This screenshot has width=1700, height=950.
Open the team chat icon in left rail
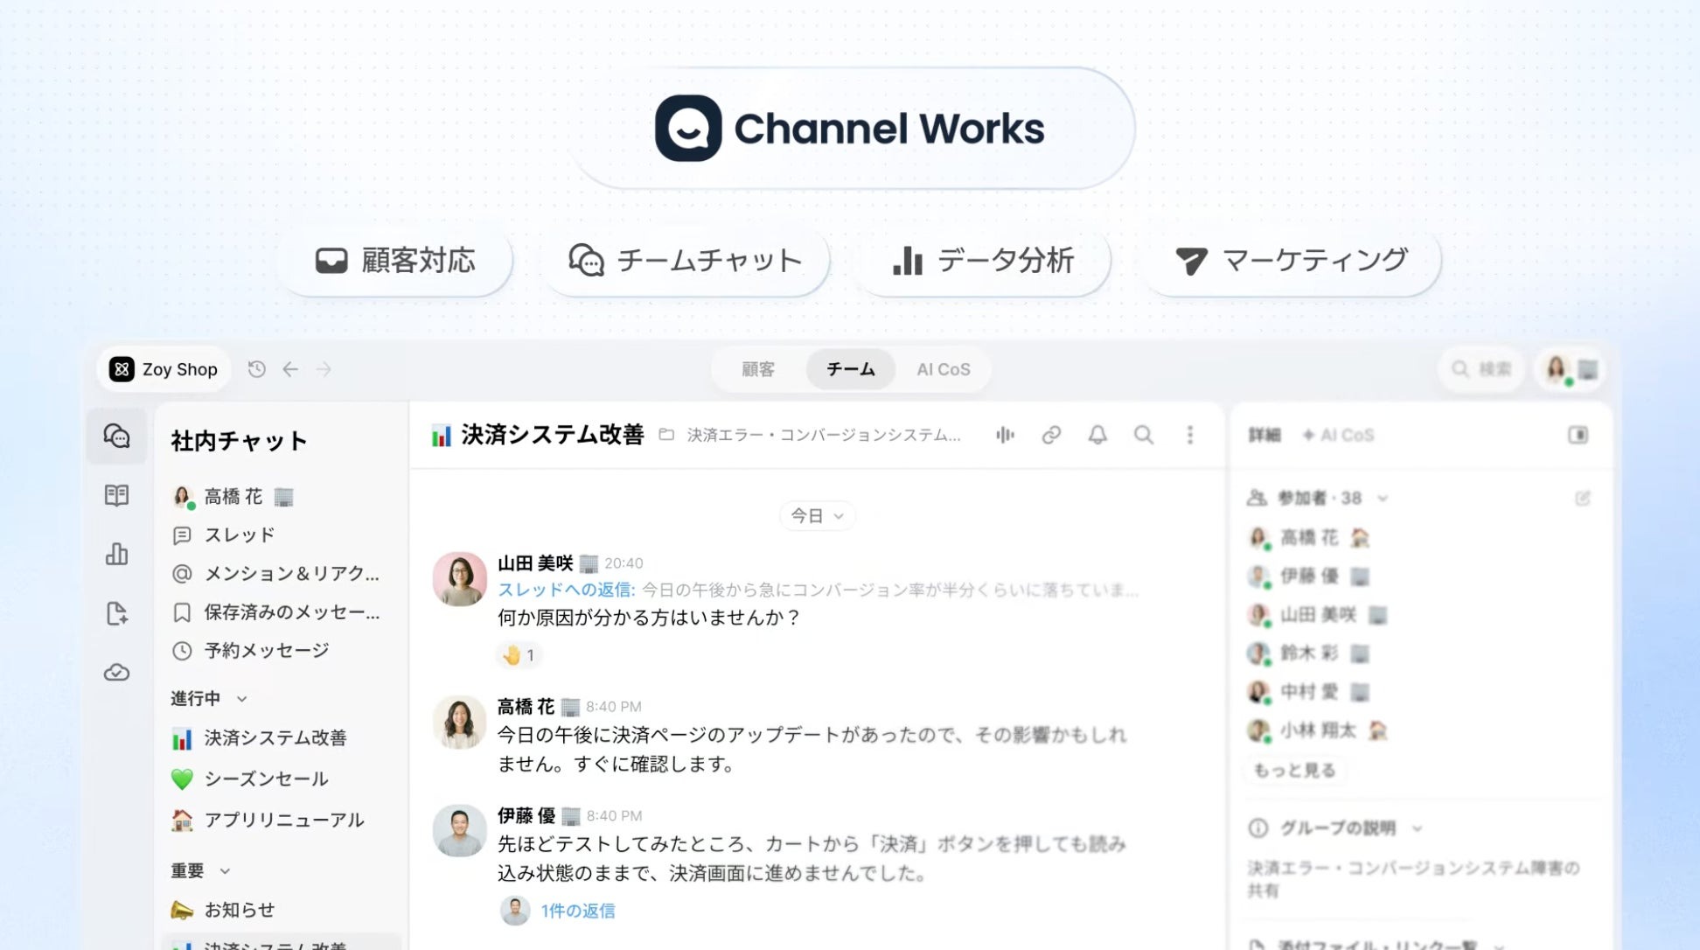pos(116,436)
